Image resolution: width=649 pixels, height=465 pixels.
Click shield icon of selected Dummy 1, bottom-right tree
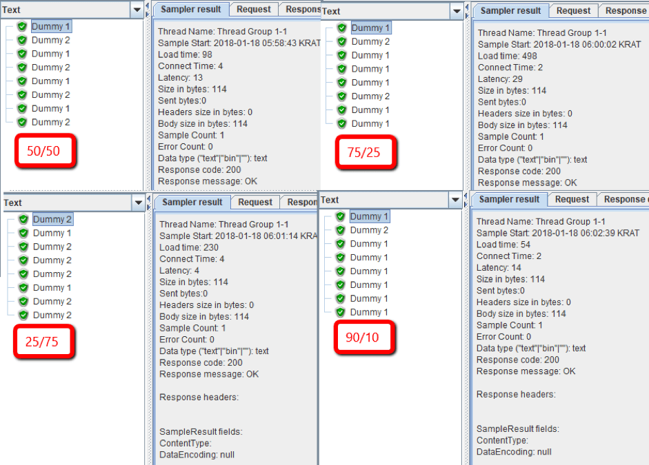coord(340,216)
